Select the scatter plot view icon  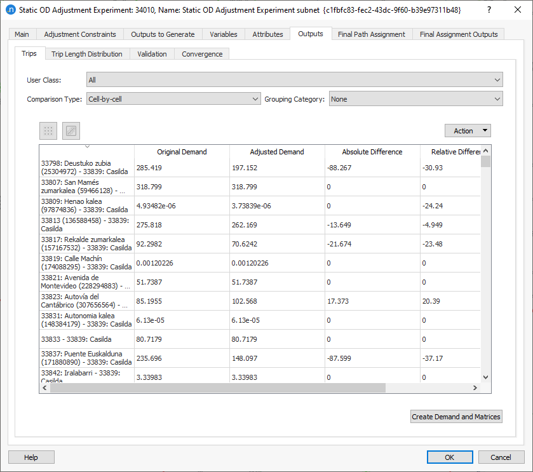coord(71,131)
